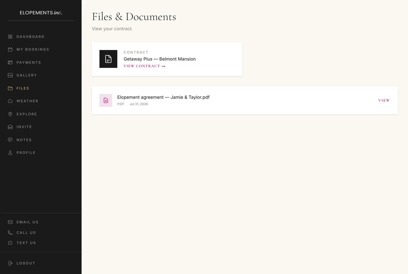
Task: Open the Invite page
Action: click(24, 127)
